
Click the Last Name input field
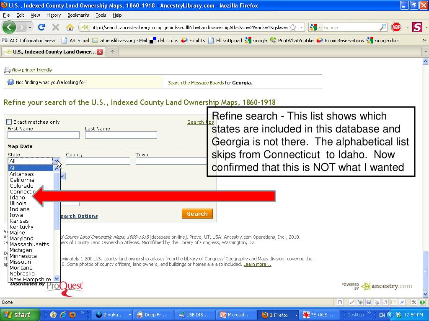tap(121, 135)
